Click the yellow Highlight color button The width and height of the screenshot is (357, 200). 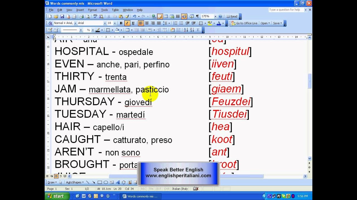click(210, 23)
